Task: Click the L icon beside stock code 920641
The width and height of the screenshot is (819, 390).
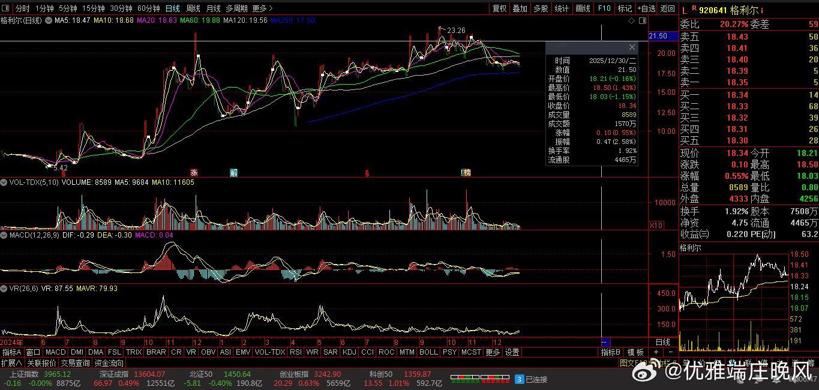Action: (x=685, y=10)
